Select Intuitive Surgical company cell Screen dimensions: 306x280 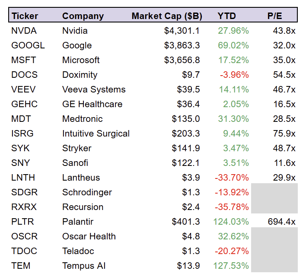(96, 134)
